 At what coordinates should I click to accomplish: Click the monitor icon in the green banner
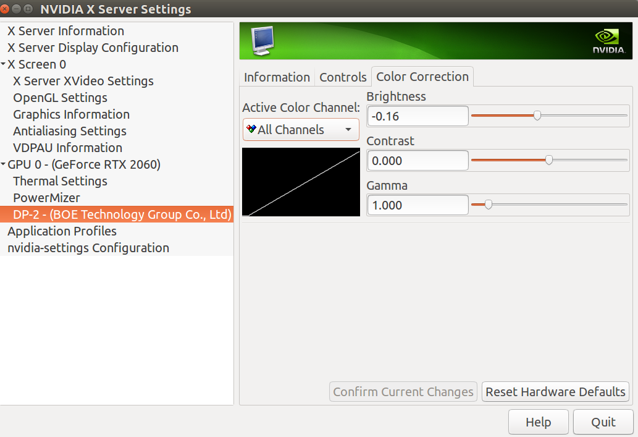click(x=262, y=40)
